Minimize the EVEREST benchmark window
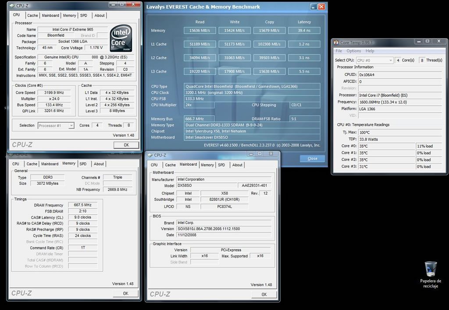 click(x=314, y=7)
